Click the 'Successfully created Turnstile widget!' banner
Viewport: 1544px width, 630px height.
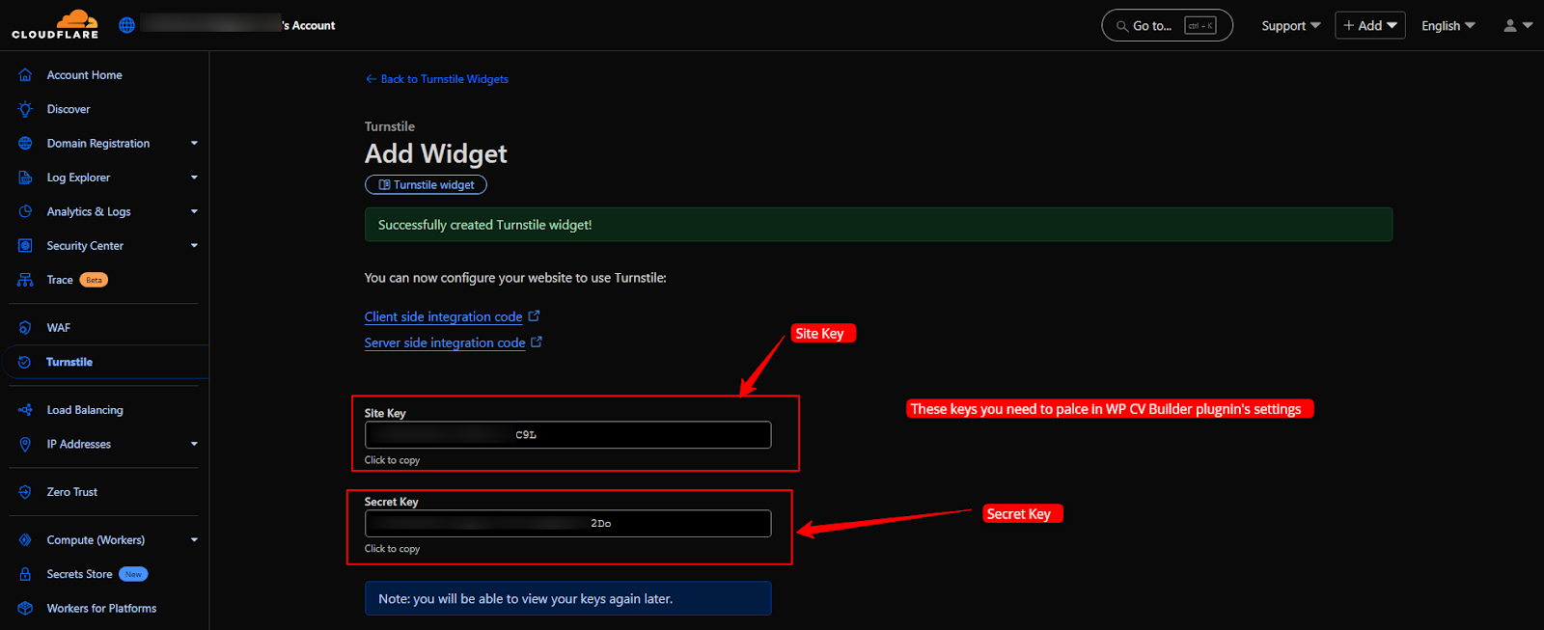[878, 225]
